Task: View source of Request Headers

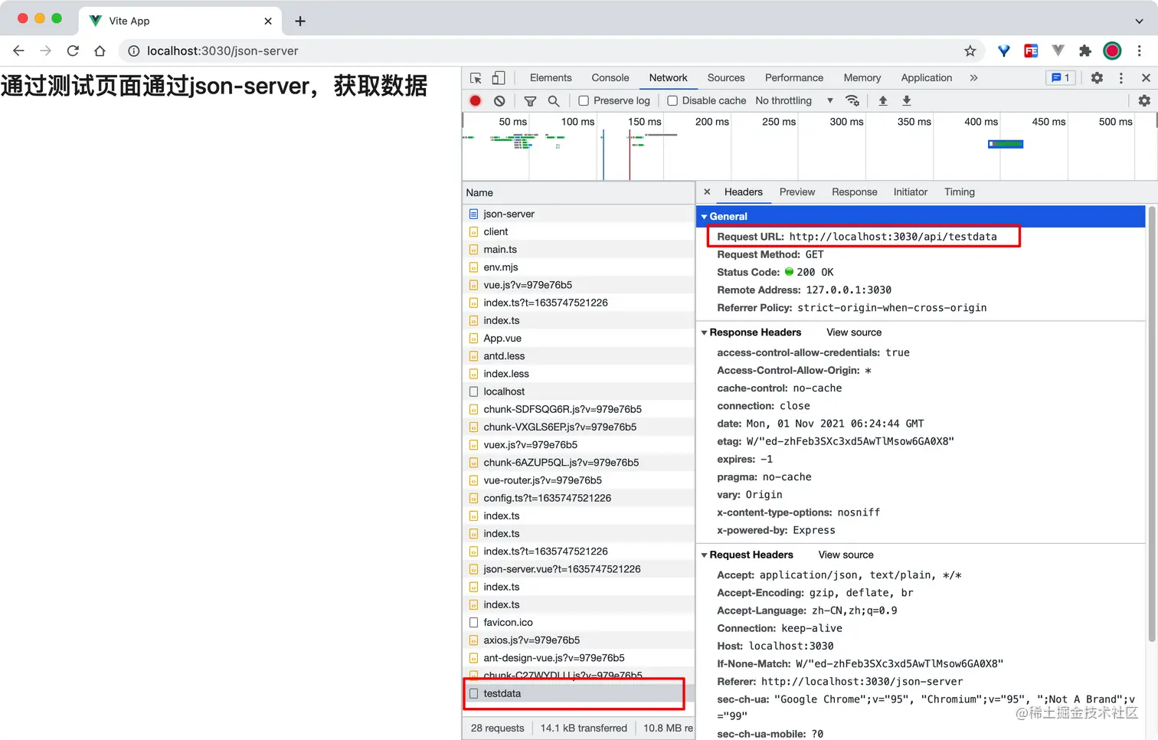Action: (x=846, y=555)
